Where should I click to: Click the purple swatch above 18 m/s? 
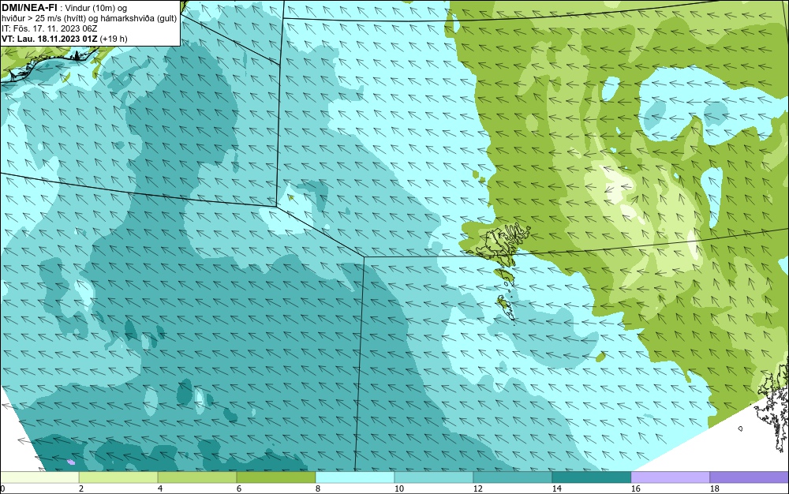[750, 477]
